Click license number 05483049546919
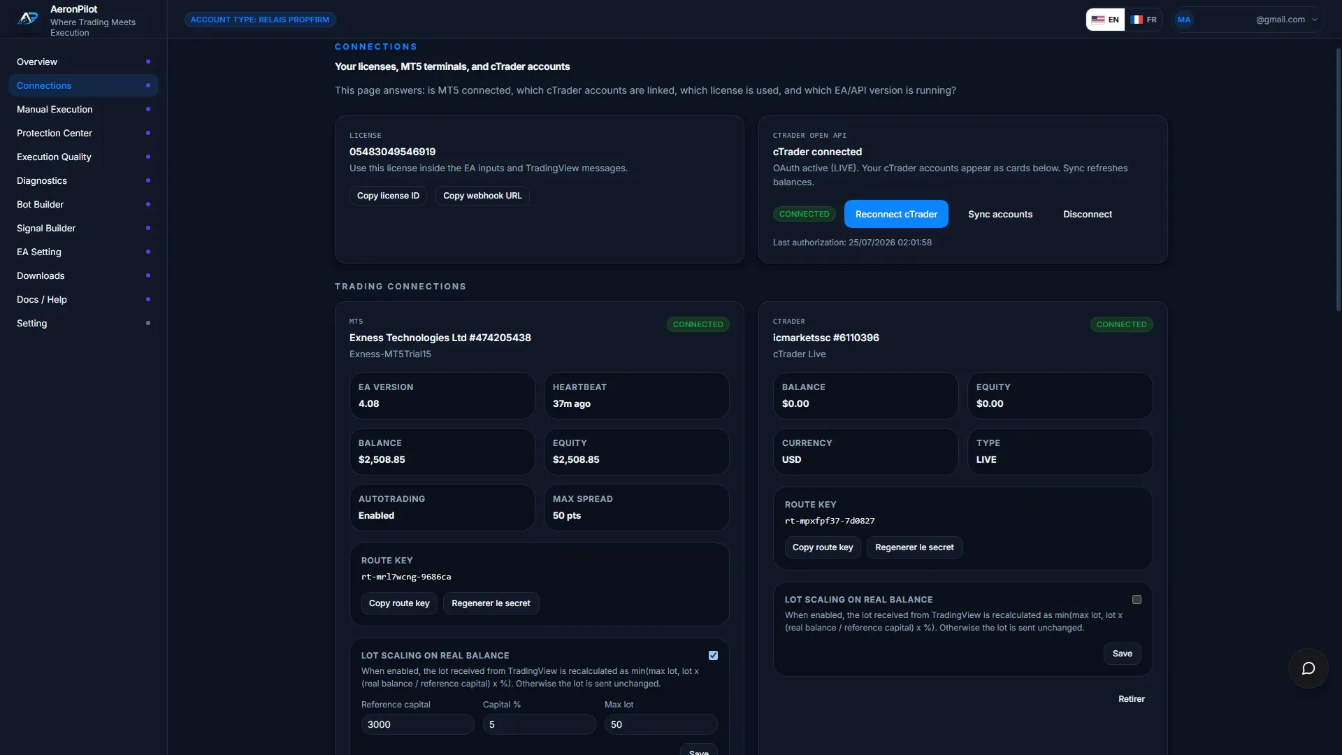The height and width of the screenshot is (755, 1342). point(392,152)
